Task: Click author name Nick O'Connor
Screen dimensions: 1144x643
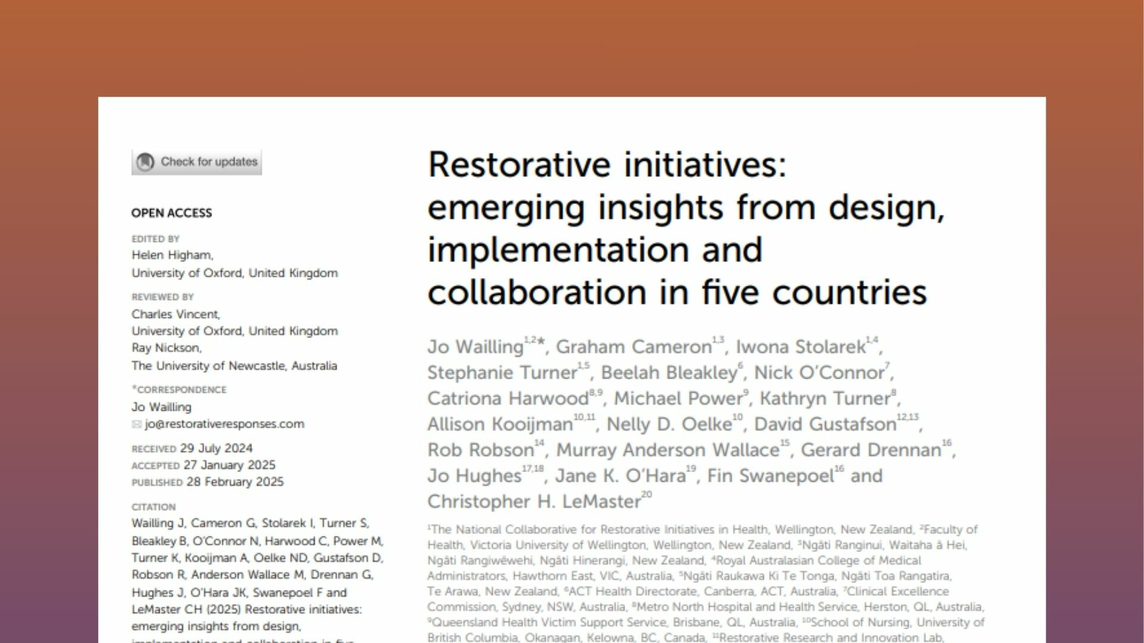Action: (819, 373)
